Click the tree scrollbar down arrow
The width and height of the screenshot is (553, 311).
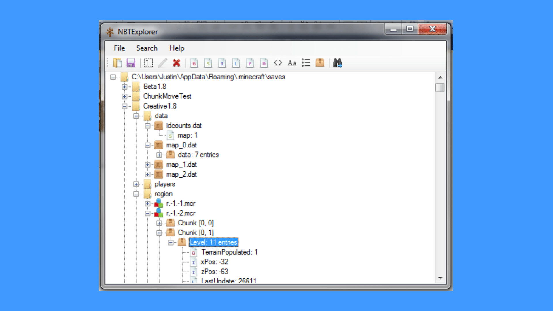pyautogui.click(x=440, y=278)
